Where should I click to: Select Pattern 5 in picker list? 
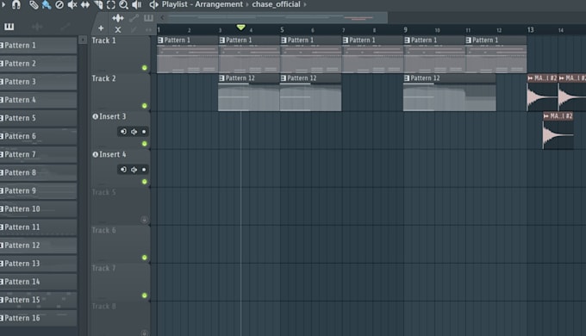click(39, 118)
